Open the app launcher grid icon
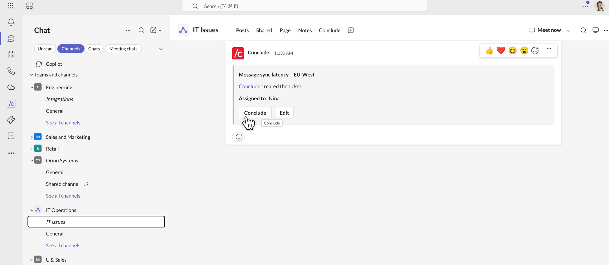This screenshot has width=609, height=265. tap(10, 6)
